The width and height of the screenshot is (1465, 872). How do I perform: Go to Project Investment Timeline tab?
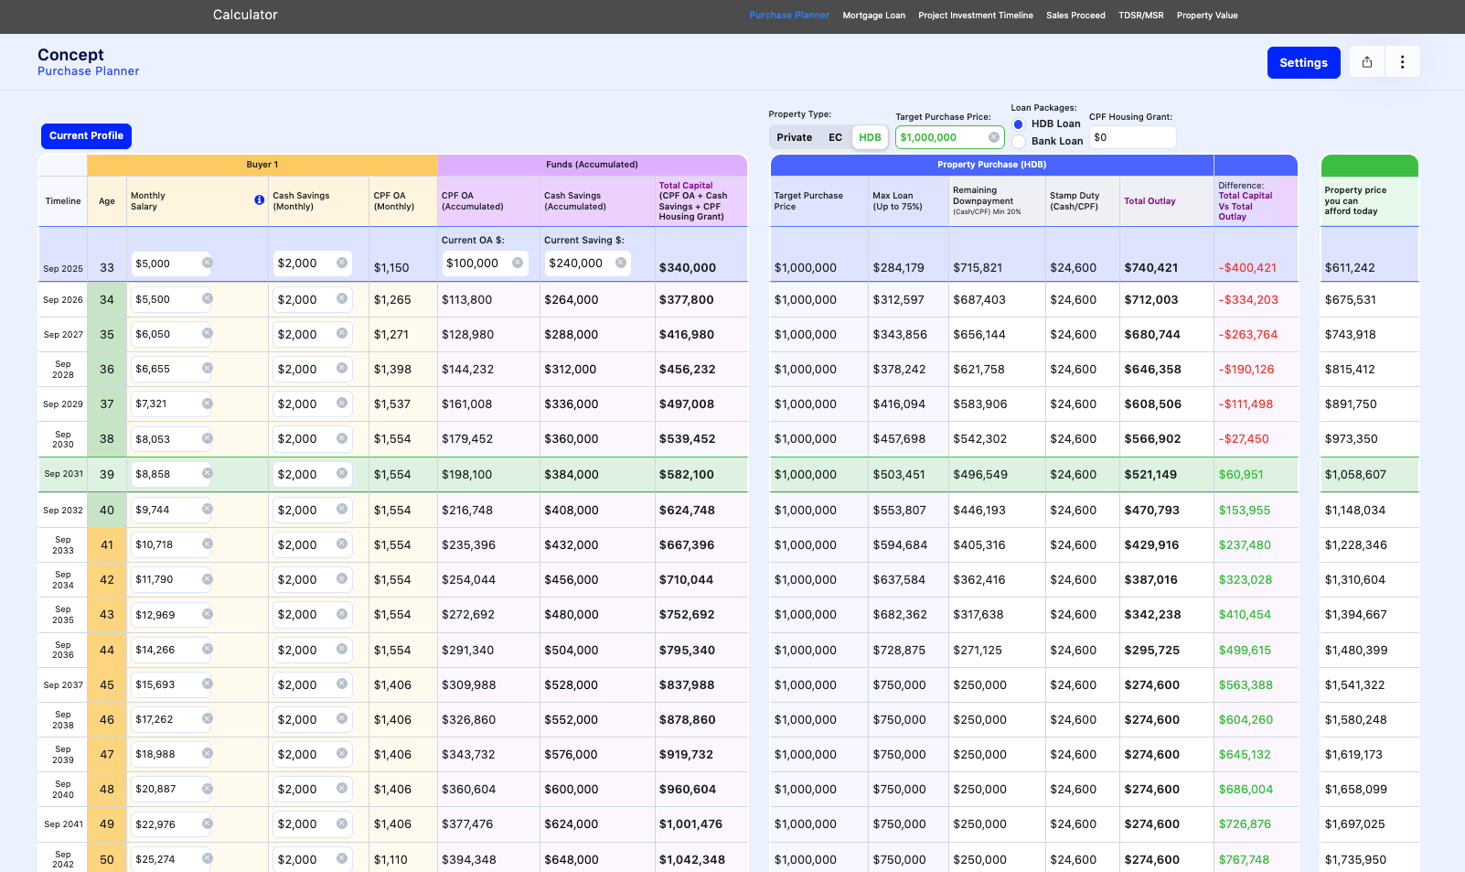(x=975, y=16)
